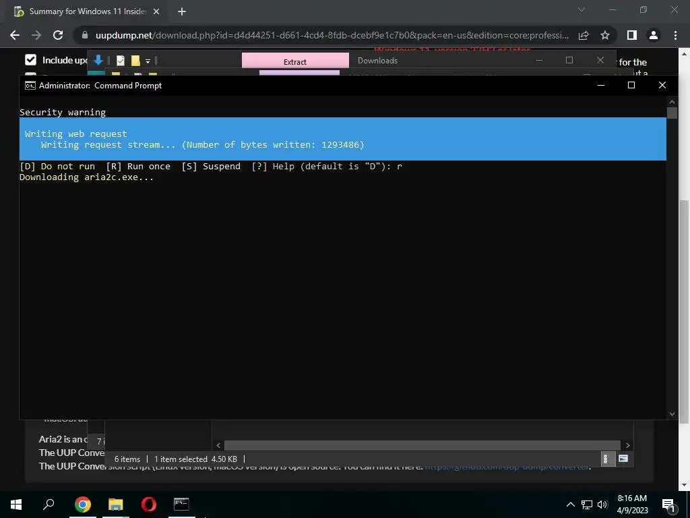This screenshot has width=690, height=518.
Task: Minimize the Command Prompt window
Action: [601, 86]
